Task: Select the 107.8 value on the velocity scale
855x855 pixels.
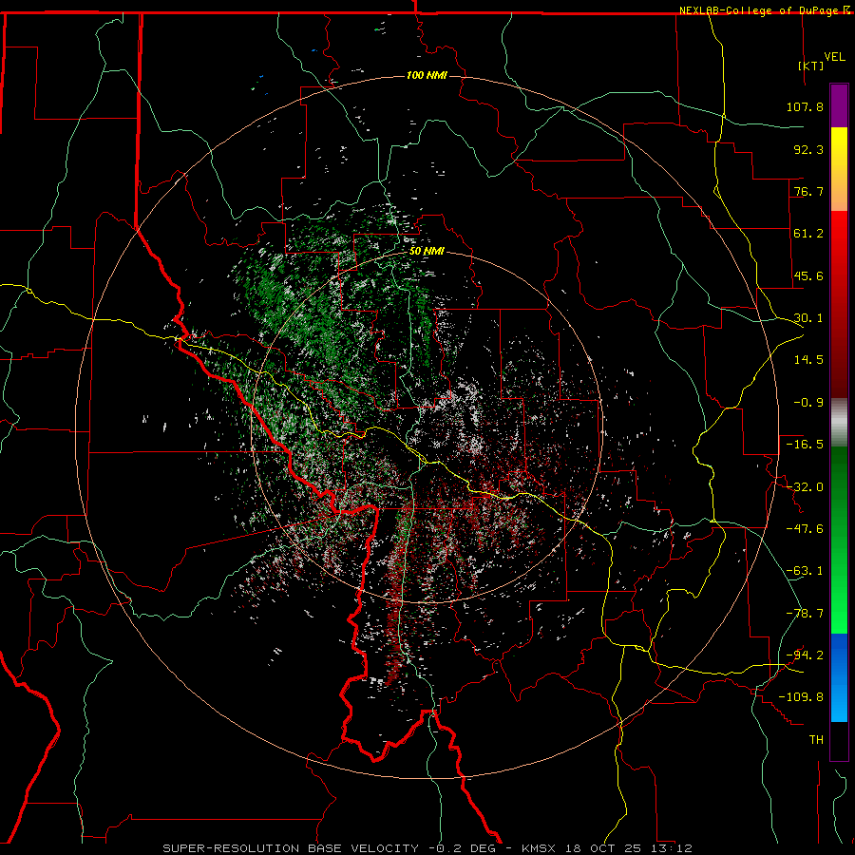Action: tap(805, 106)
